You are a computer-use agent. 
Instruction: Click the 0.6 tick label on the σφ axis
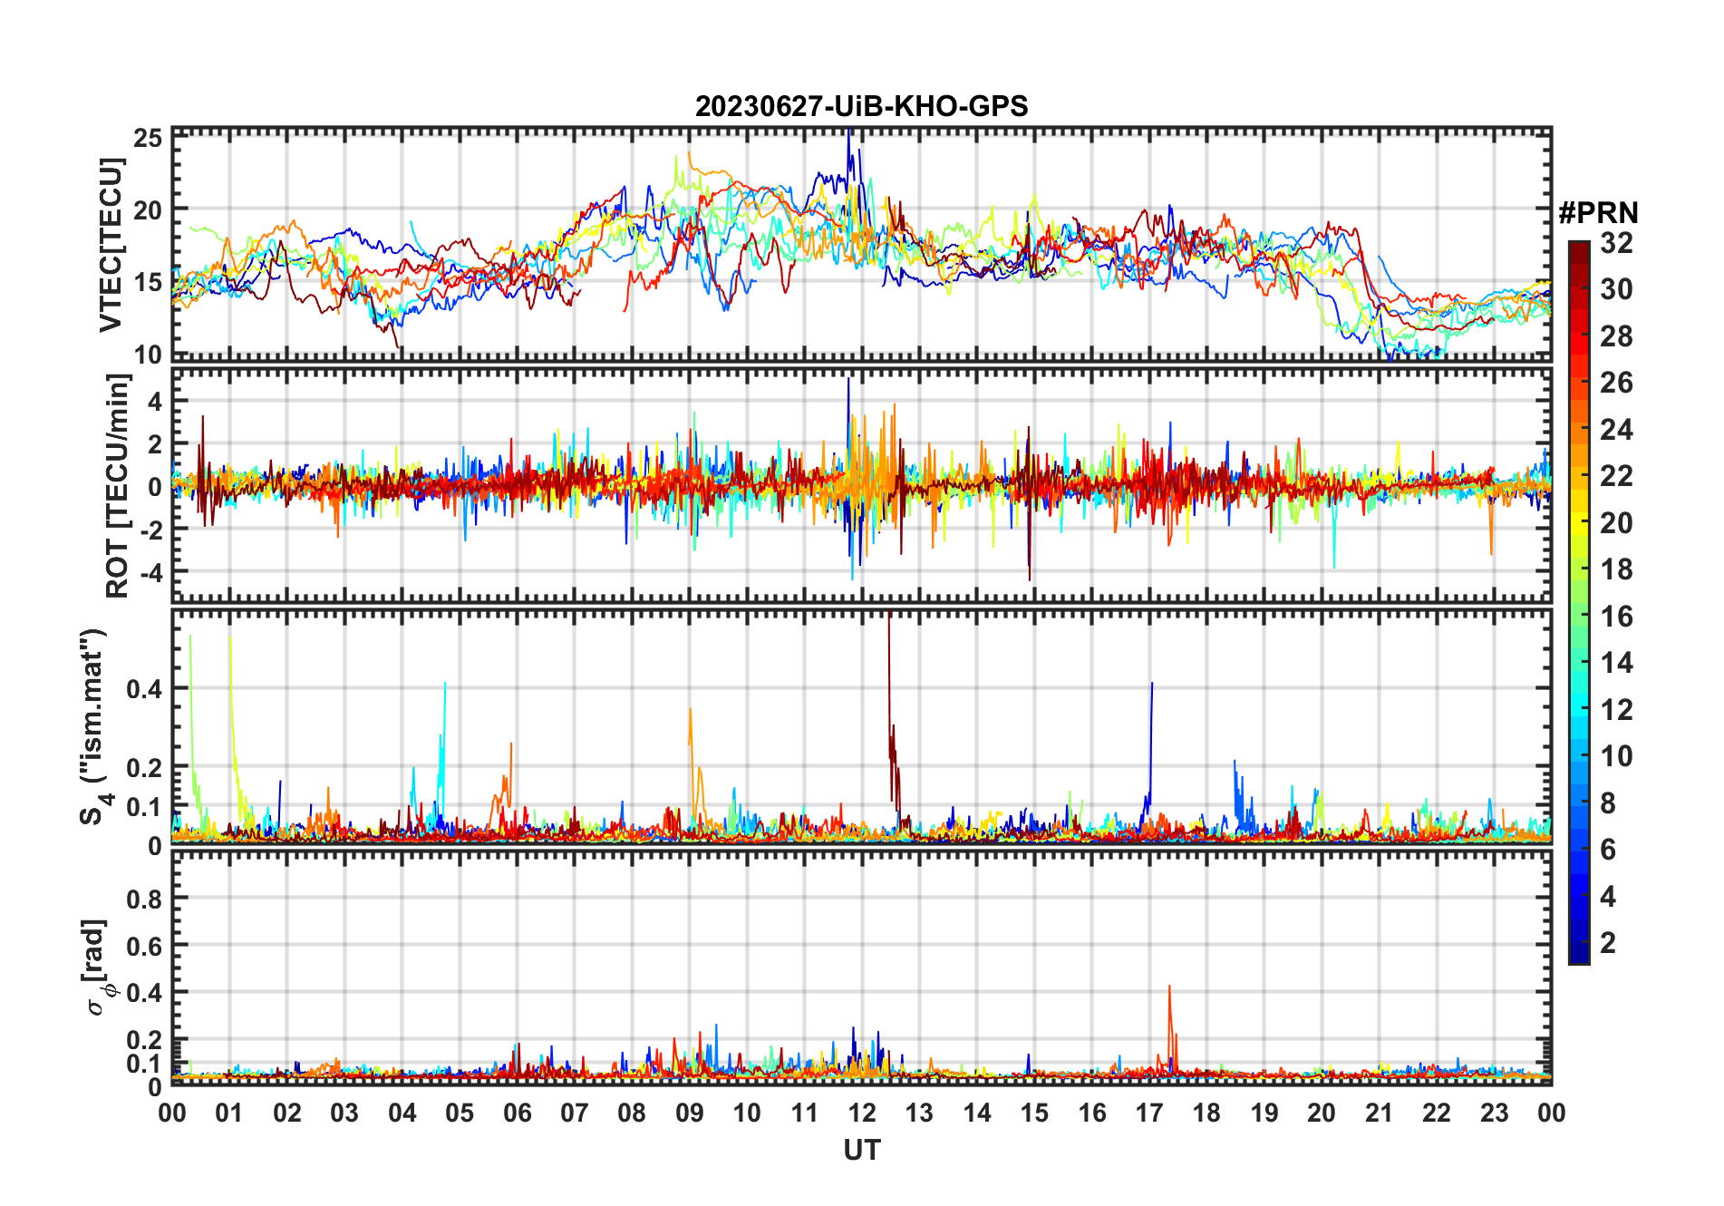click(145, 946)
